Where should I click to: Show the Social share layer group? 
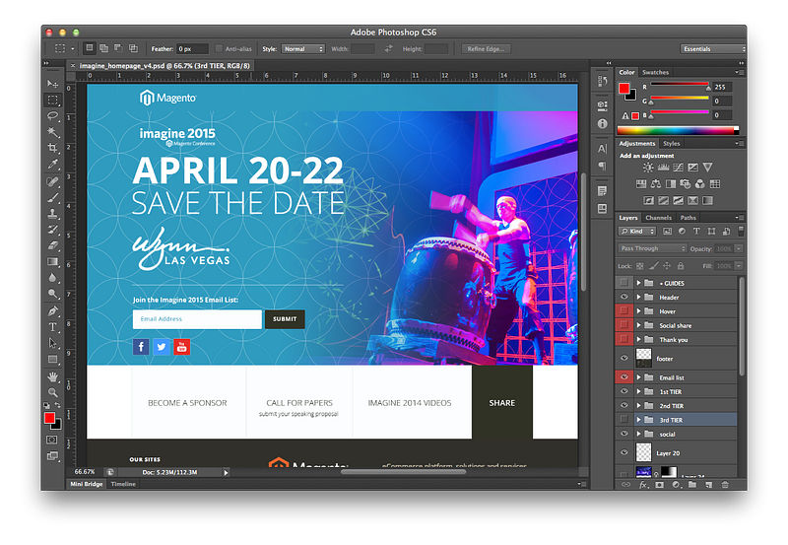coord(624,325)
